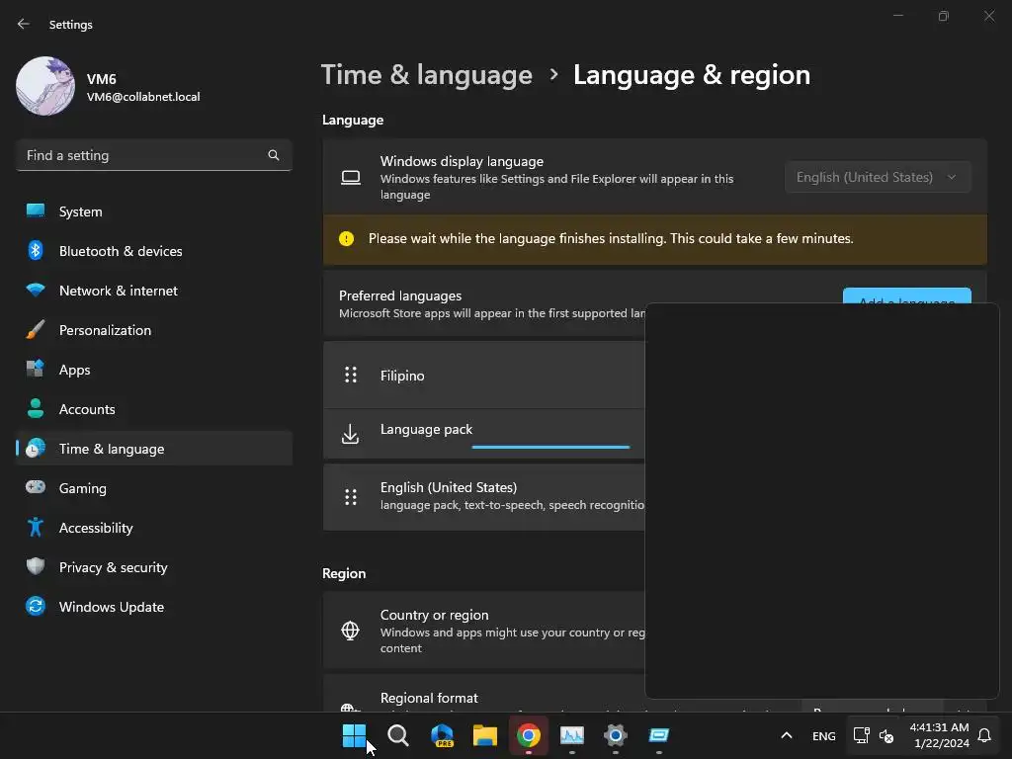Click the Privacy shield icon
This screenshot has width=1012, height=759.
coord(36,566)
